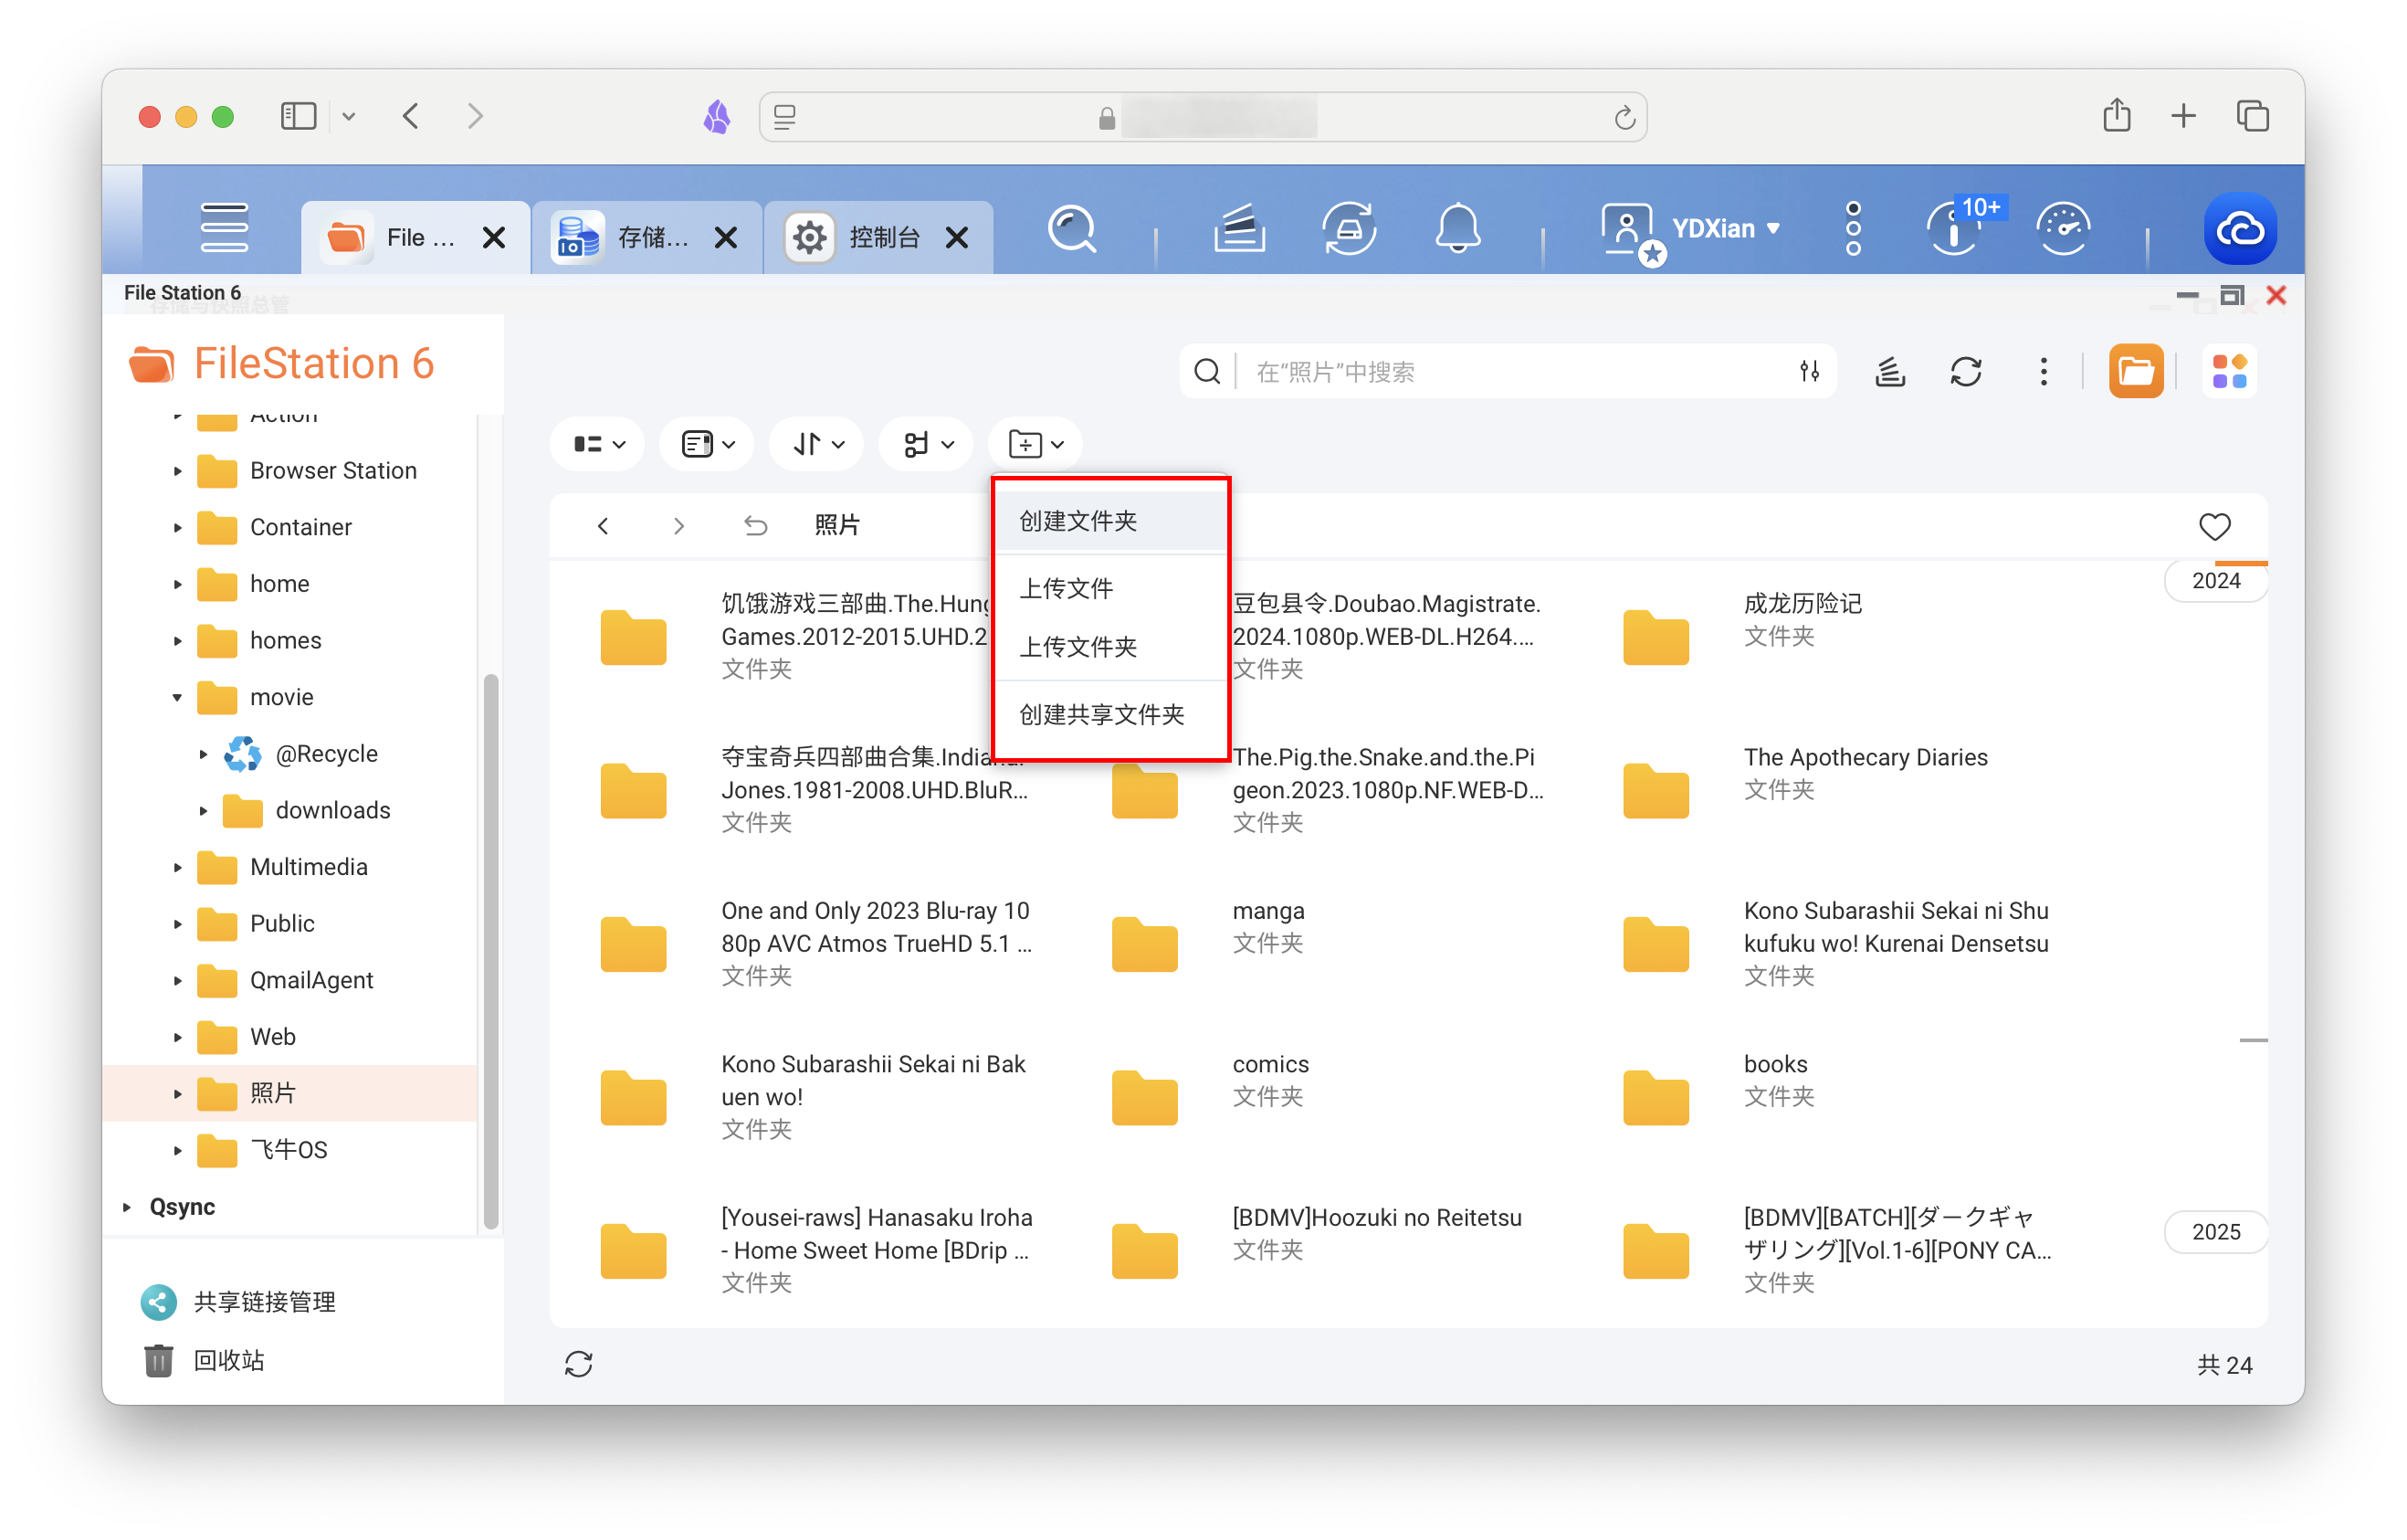
Task: Expand the Browser Station tree node
Action: tap(177, 471)
